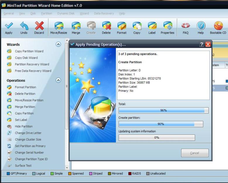Click the Format toolbar icon
Image resolution: width=228 pixels, height=183 pixels.
(122, 26)
